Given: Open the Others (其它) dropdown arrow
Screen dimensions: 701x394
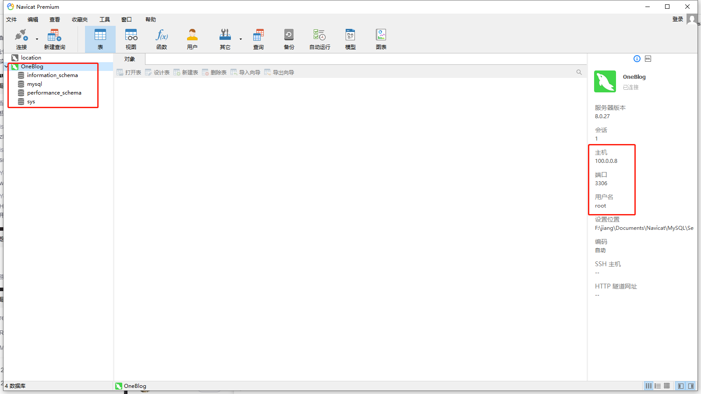Looking at the screenshot, I should (241, 39).
